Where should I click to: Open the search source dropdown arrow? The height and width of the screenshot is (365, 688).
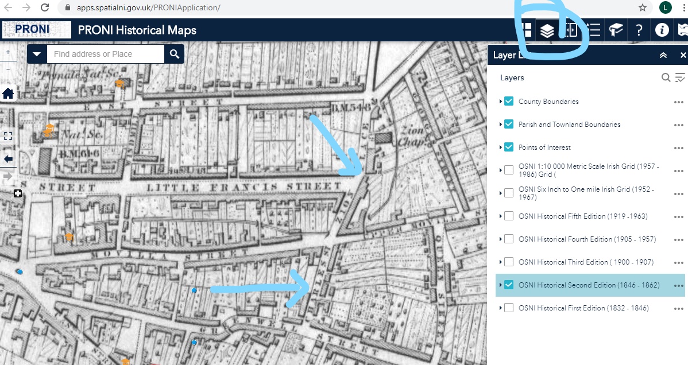point(37,54)
